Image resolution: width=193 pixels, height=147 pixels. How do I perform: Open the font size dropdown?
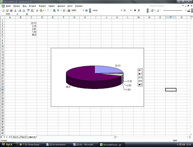click(131, 10)
